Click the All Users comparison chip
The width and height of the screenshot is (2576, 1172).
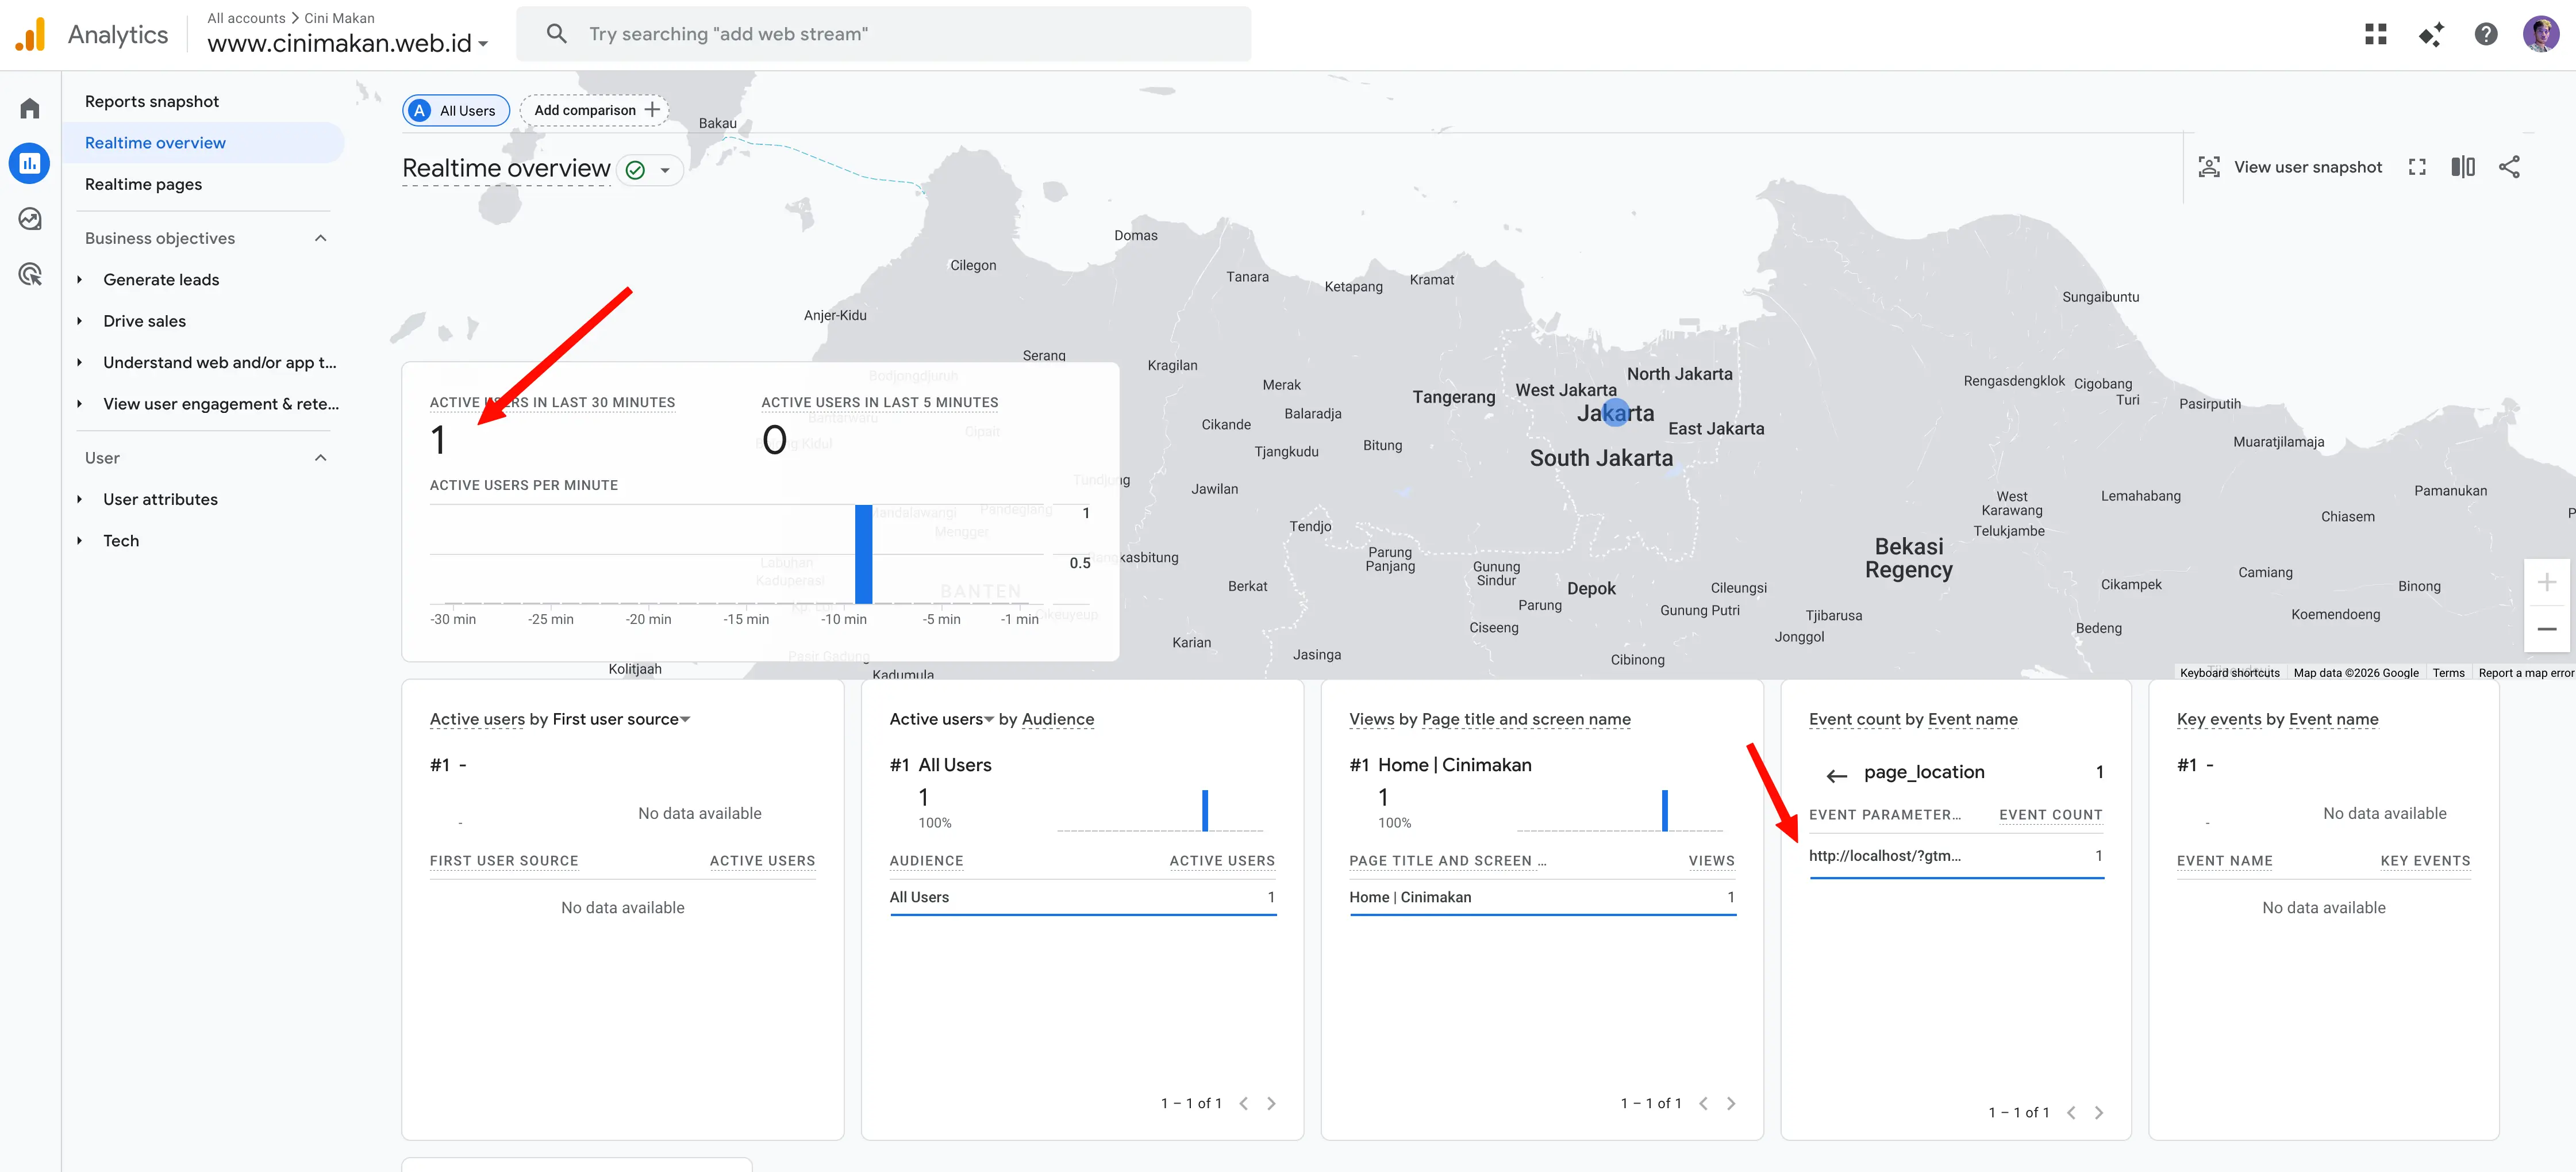point(456,110)
